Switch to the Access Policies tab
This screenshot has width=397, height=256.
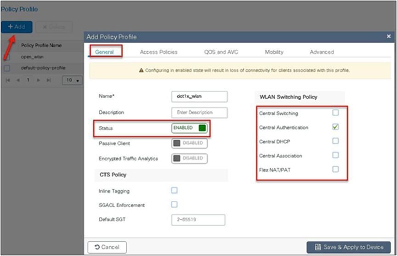pos(159,52)
